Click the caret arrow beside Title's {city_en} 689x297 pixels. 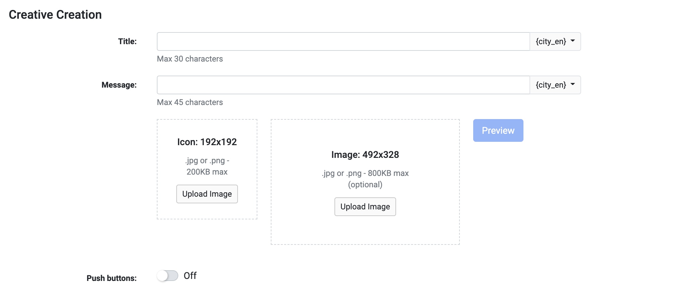point(573,41)
